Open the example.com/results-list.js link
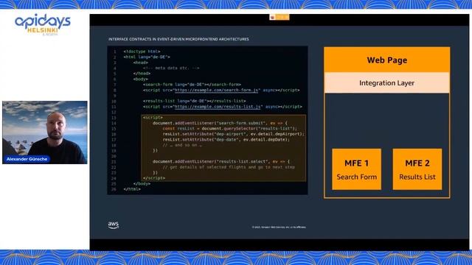 point(218,107)
